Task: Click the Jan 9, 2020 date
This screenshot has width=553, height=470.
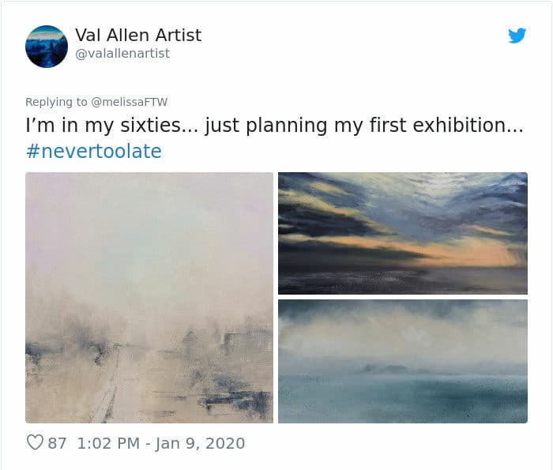Action: point(200,443)
